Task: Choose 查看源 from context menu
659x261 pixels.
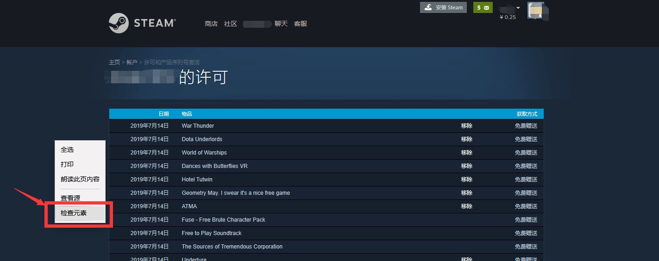Action: tap(70, 198)
